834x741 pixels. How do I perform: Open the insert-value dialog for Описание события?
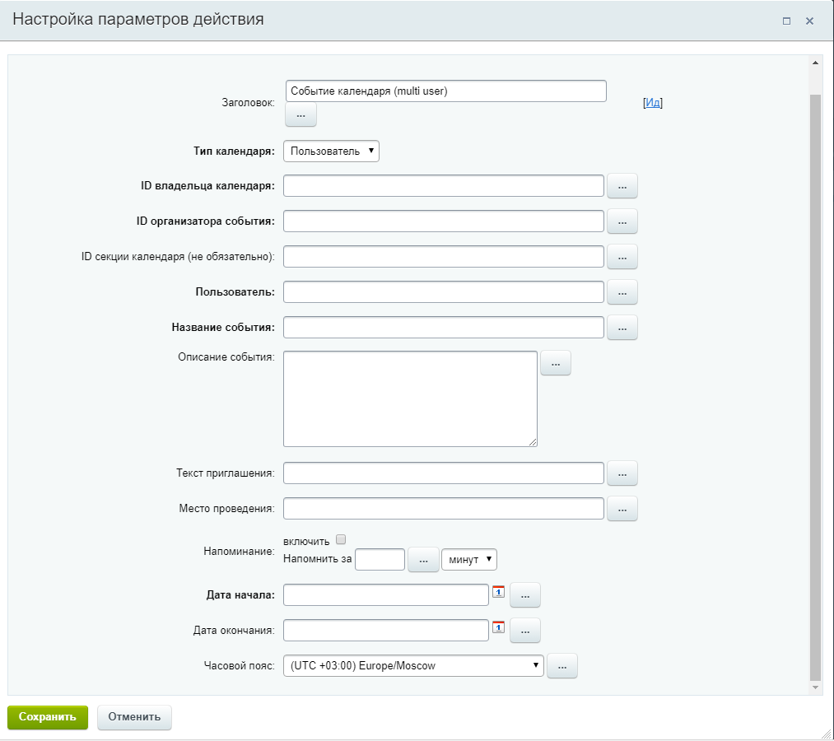tap(555, 362)
